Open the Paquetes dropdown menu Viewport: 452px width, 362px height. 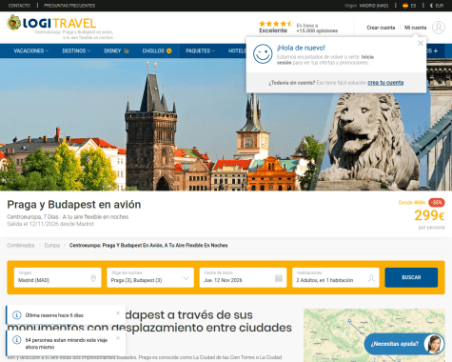click(200, 50)
